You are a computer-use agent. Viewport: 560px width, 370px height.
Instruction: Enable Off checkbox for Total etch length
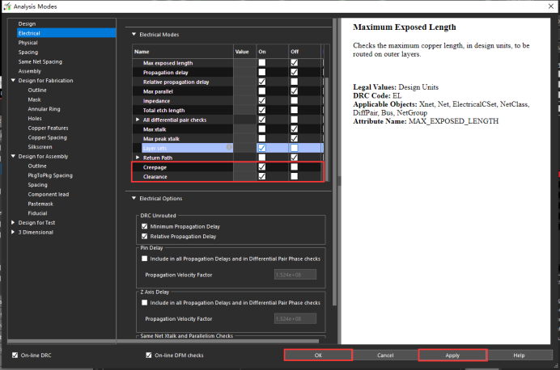(294, 110)
